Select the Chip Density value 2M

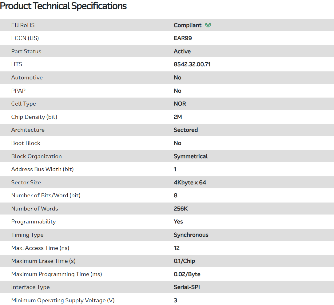point(178,117)
